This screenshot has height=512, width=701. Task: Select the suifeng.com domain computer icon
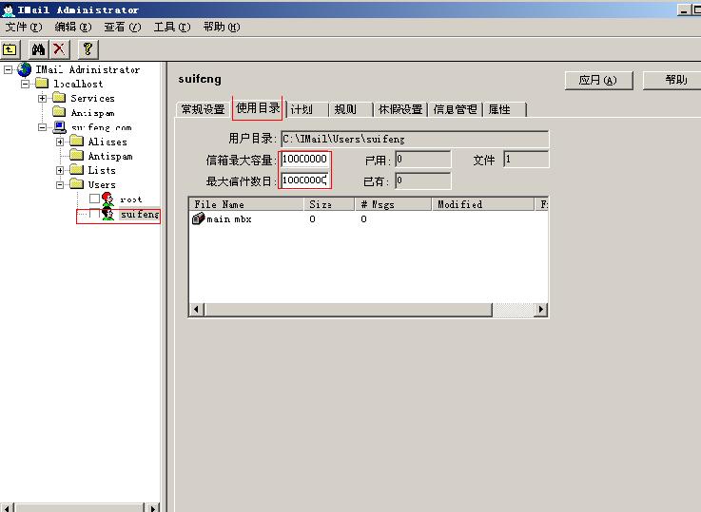[59, 127]
